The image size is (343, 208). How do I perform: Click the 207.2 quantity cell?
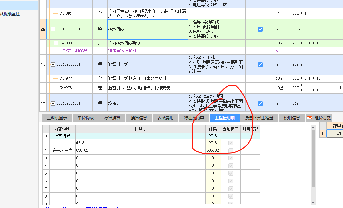click(307, 65)
